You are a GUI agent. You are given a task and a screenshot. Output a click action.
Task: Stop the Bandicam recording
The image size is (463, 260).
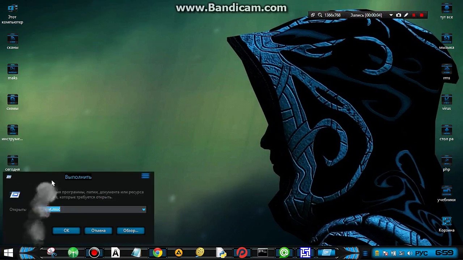click(x=422, y=15)
